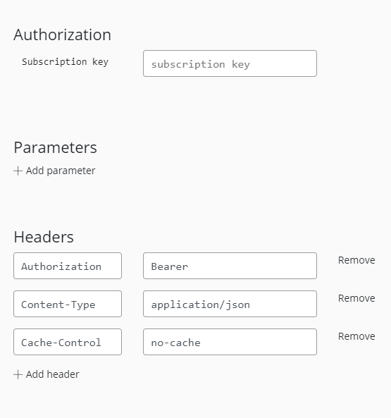Focus the application/json value field

point(230,304)
